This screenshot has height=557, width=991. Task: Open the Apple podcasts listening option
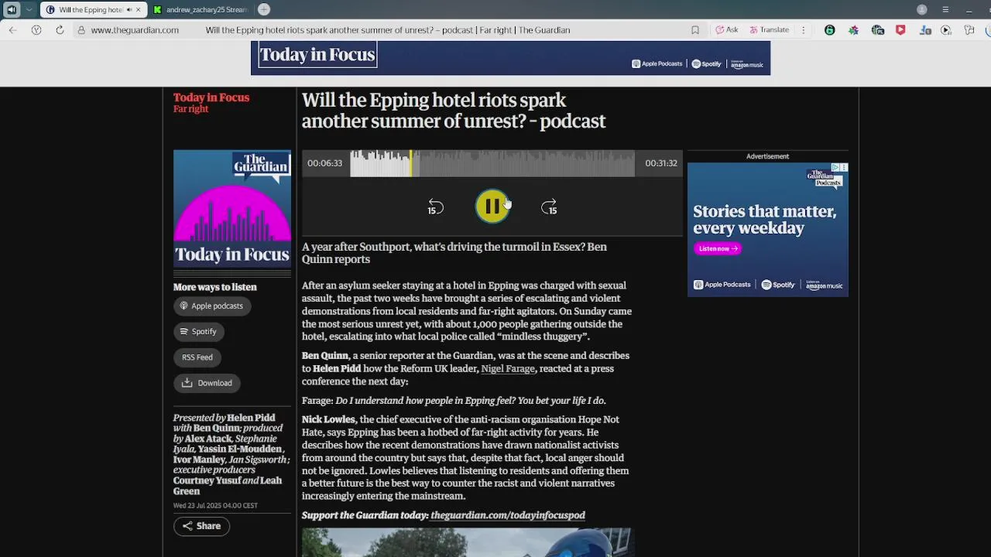tap(211, 306)
